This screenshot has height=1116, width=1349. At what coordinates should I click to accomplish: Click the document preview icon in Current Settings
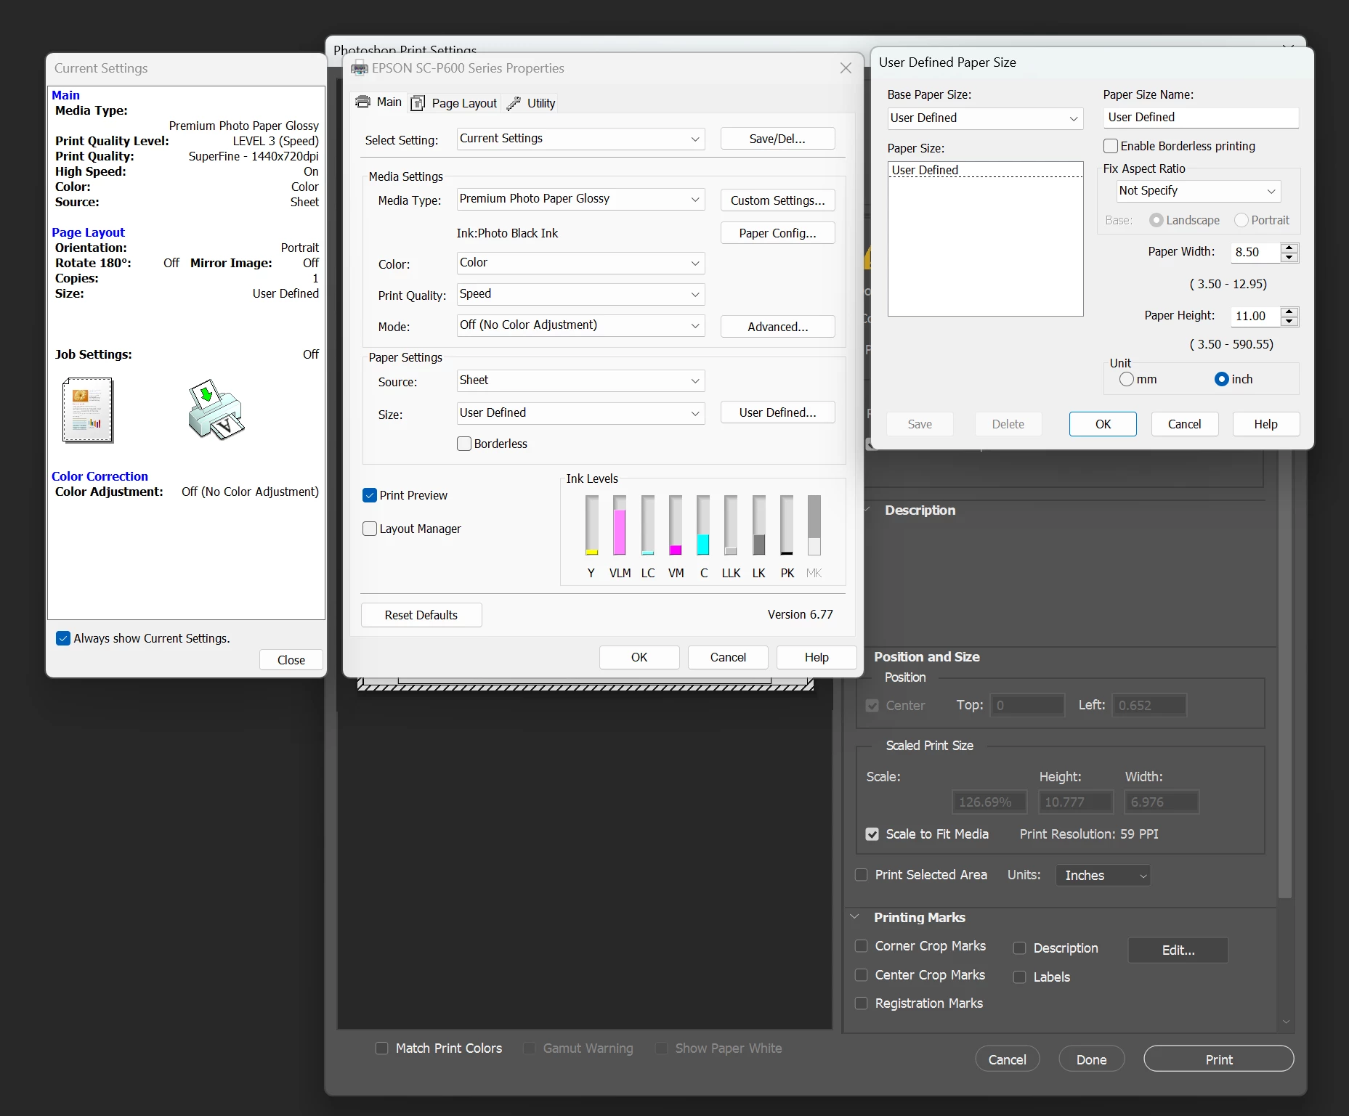pos(88,410)
